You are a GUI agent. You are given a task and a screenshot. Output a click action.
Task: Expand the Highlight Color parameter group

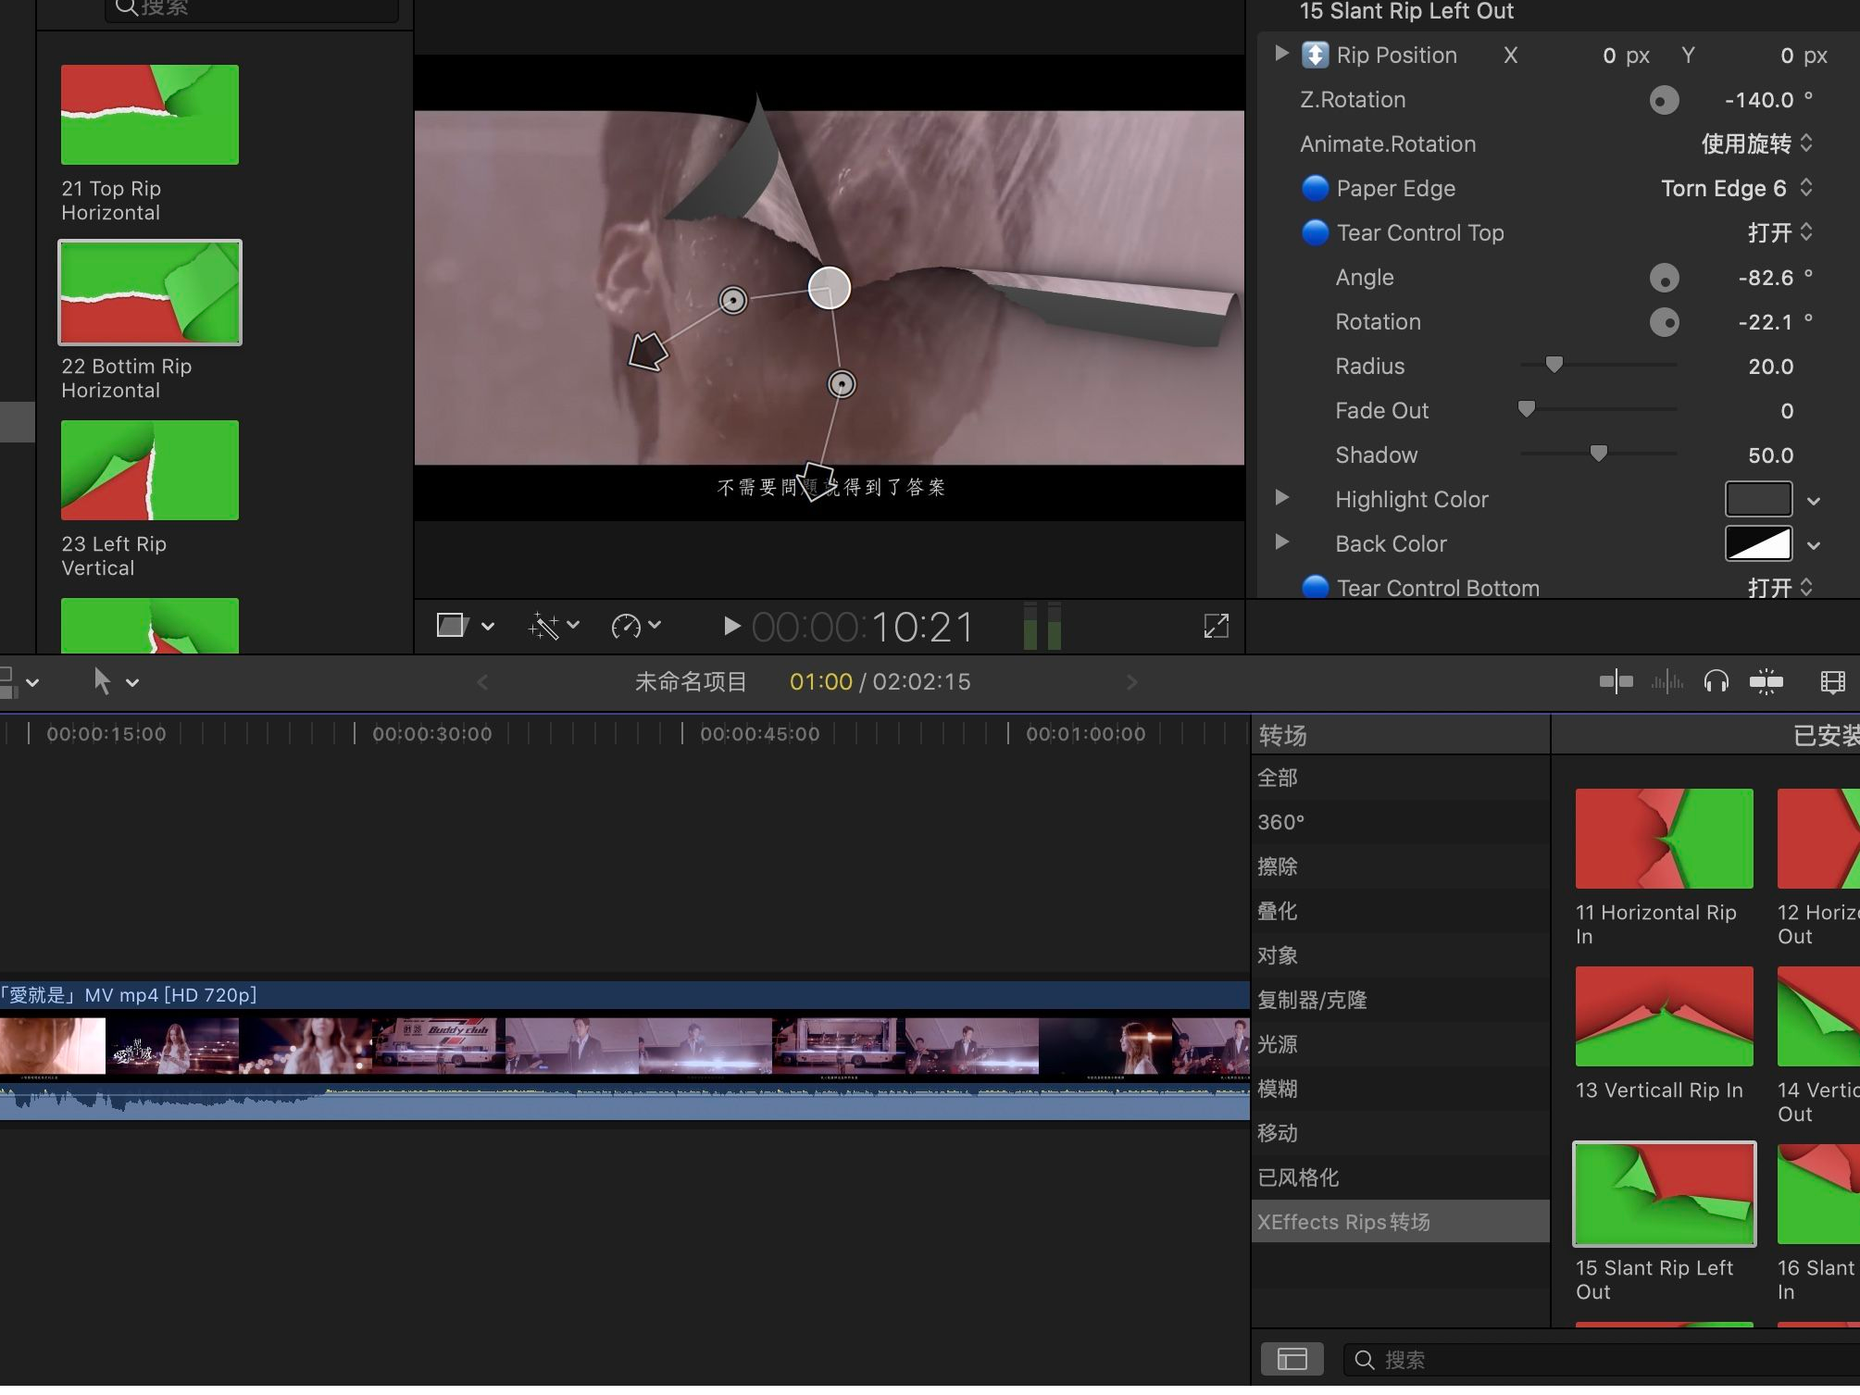[1280, 498]
